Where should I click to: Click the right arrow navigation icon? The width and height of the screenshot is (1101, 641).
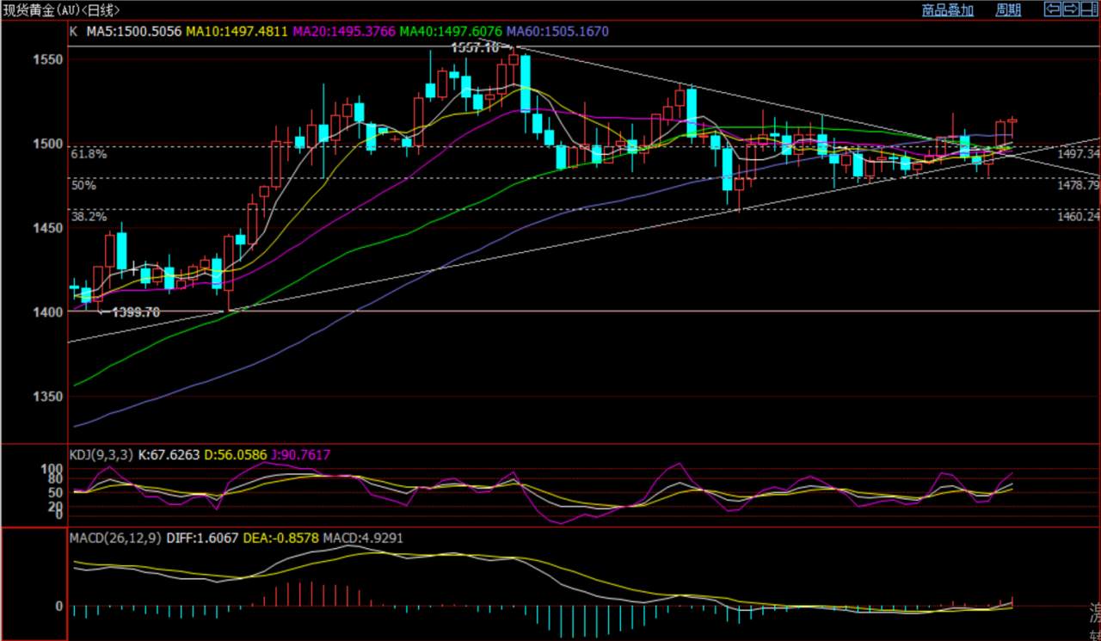pos(1071,9)
